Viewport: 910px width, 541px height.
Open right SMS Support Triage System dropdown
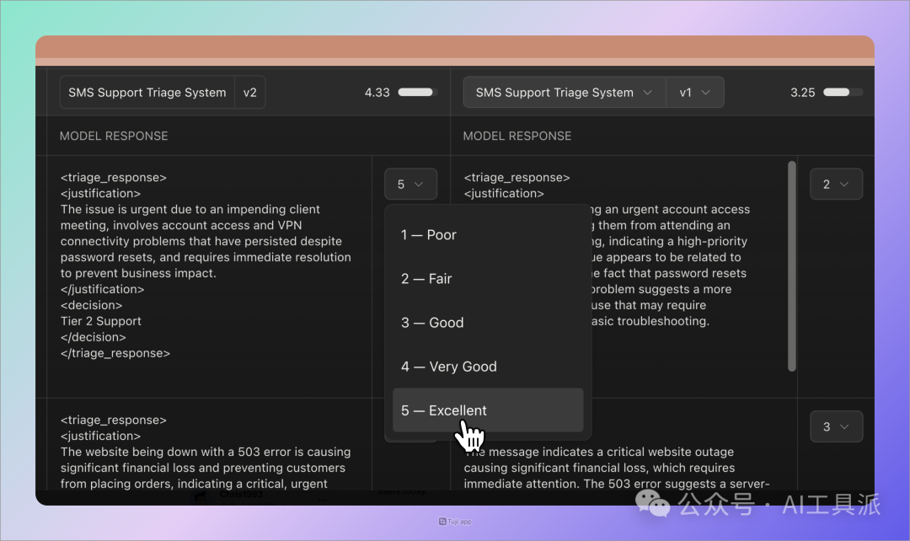(564, 93)
